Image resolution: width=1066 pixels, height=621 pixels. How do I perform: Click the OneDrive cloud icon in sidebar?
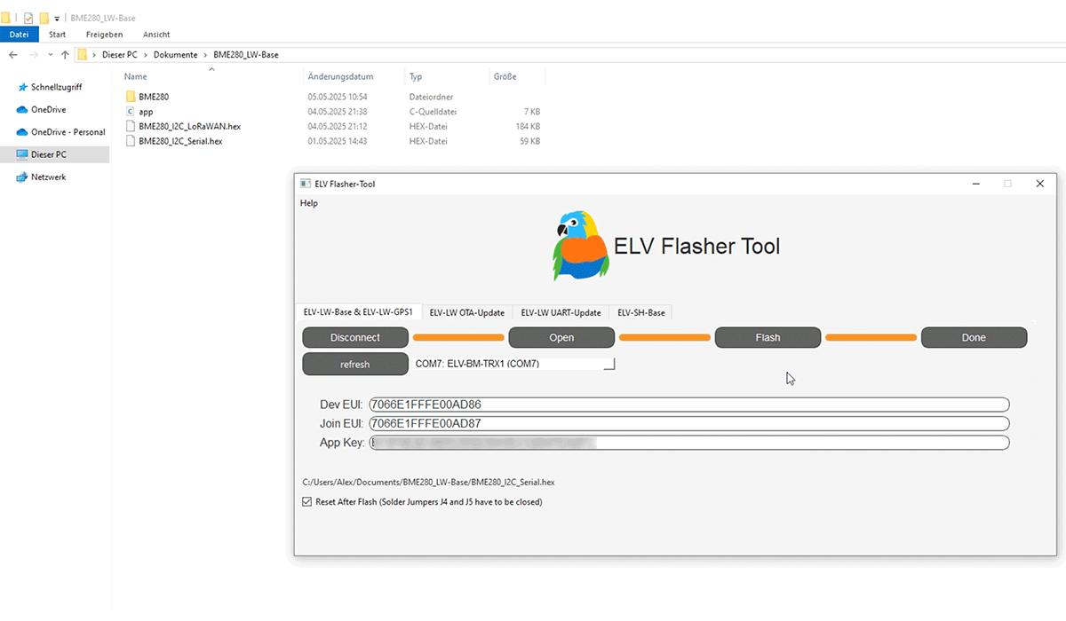(22, 110)
